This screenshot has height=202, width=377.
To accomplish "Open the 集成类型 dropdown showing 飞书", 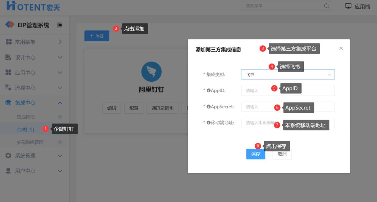I will [x=288, y=75].
